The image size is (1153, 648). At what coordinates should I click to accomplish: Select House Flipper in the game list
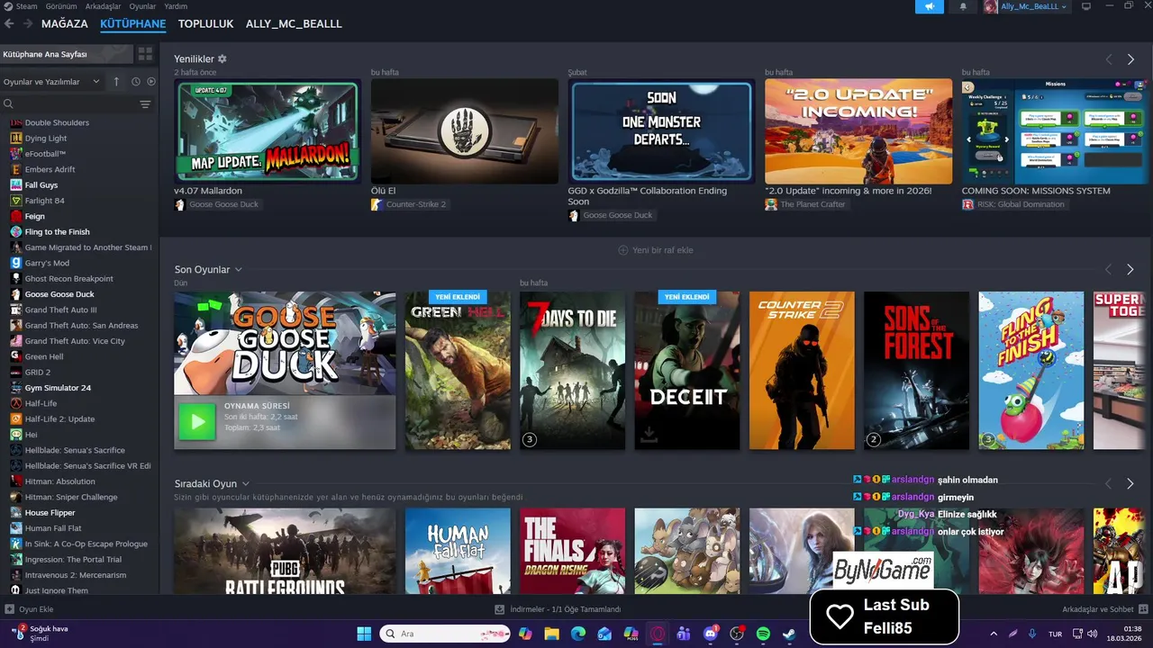(50, 513)
